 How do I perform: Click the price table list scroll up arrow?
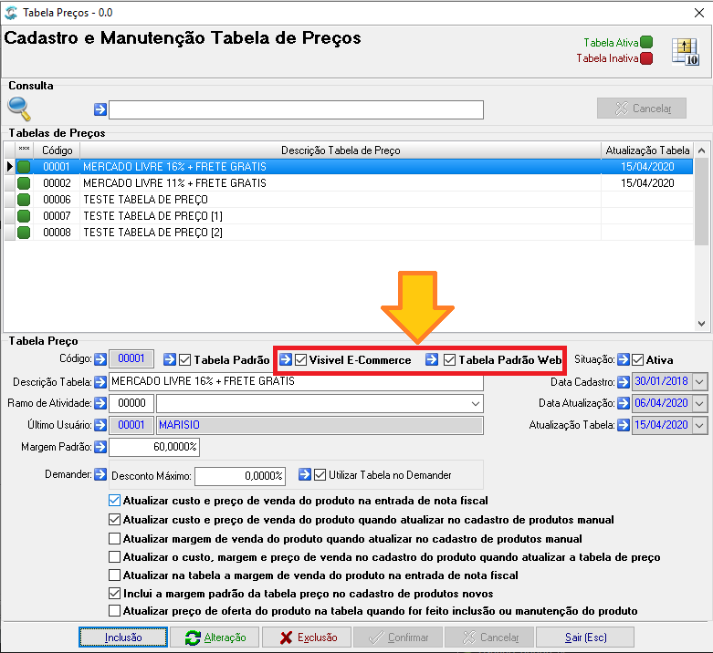click(701, 150)
